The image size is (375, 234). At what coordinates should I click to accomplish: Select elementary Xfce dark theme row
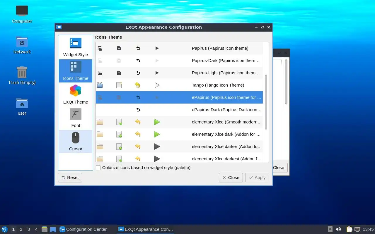tap(179, 134)
